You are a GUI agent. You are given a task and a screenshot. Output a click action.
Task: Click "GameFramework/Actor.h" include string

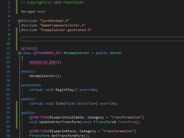pos(63,25)
